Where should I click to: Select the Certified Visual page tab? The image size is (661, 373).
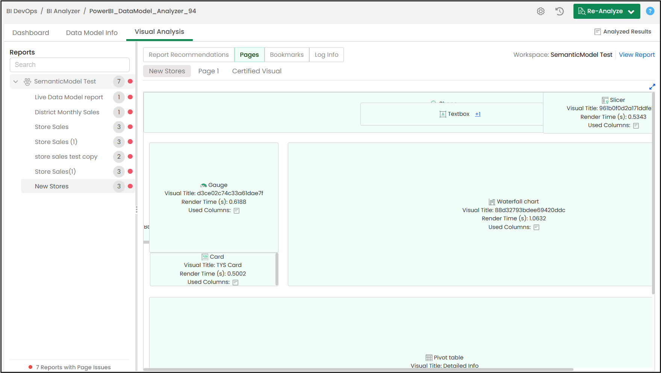tap(257, 71)
